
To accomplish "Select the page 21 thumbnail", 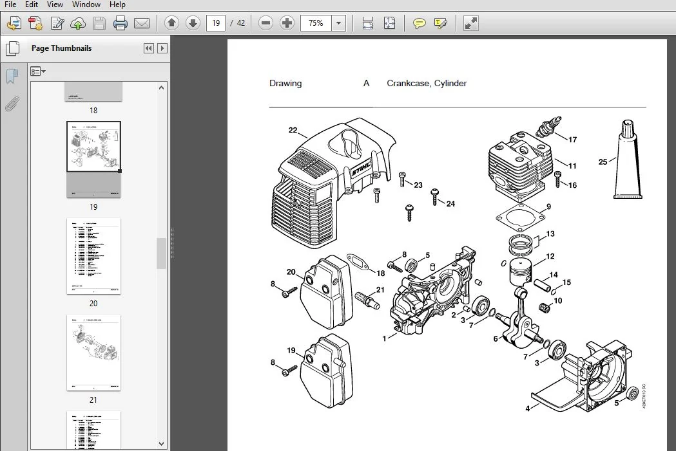I will [93, 353].
